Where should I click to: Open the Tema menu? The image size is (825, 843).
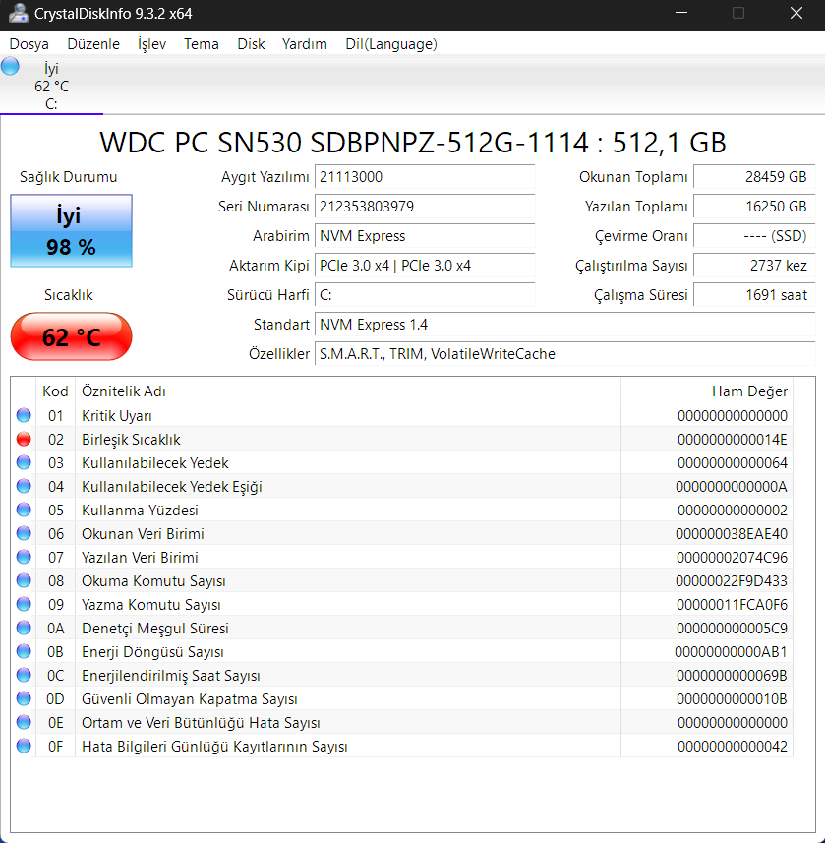(201, 44)
